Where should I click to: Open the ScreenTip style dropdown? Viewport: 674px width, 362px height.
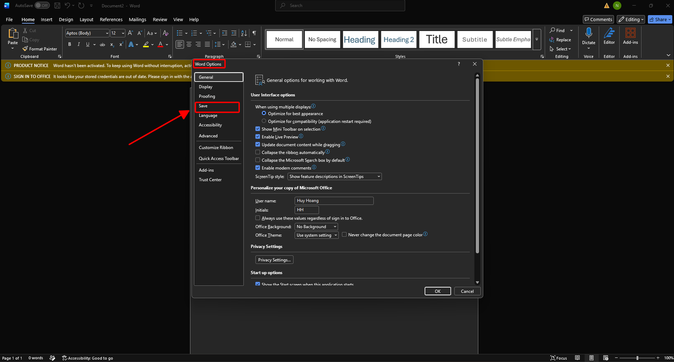coord(335,177)
